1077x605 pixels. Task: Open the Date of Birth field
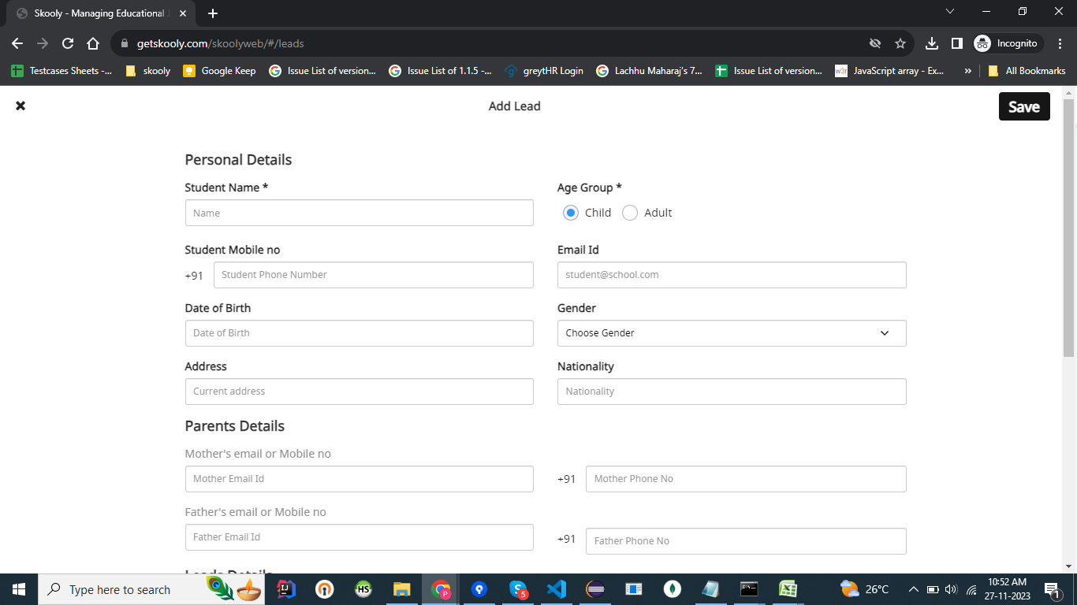(x=359, y=333)
